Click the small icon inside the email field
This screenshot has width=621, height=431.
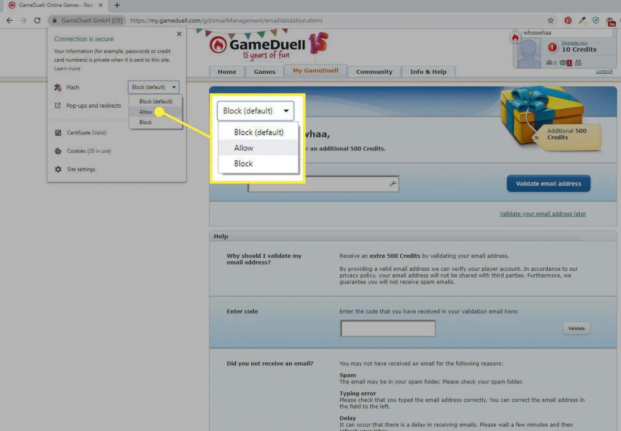pyautogui.click(x=392, y=183)
